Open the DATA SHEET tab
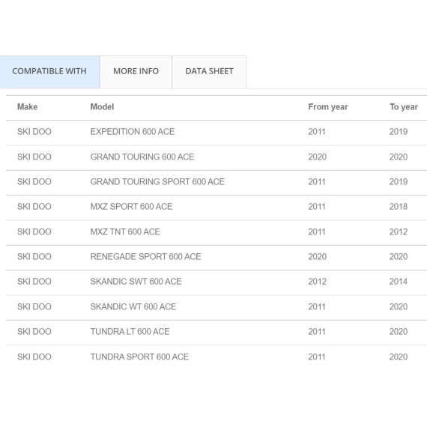This screenshot has height=427, width=427. coord(209,72)
